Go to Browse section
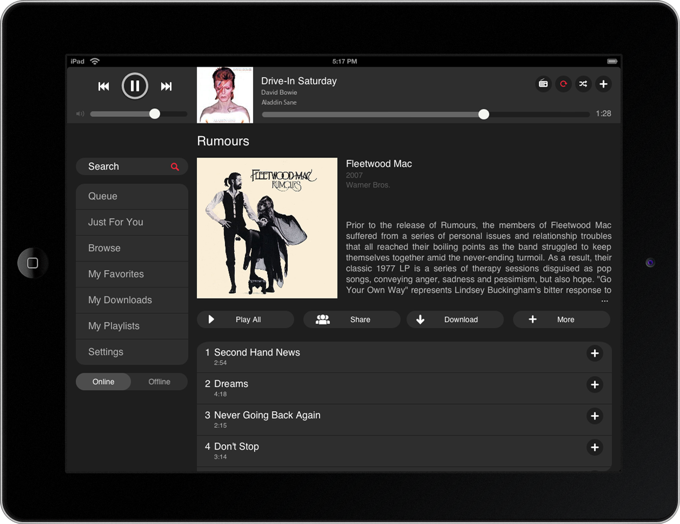 point(131,248)
